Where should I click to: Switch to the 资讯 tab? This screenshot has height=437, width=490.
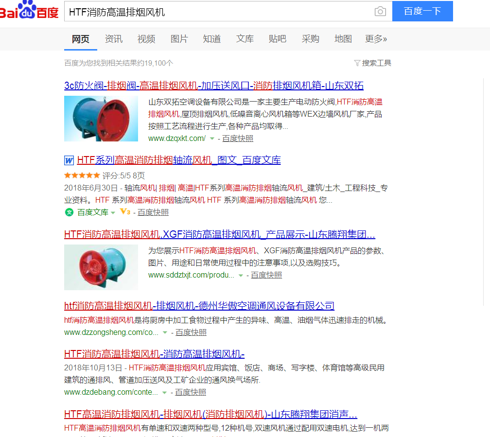(x=113, y=39)
